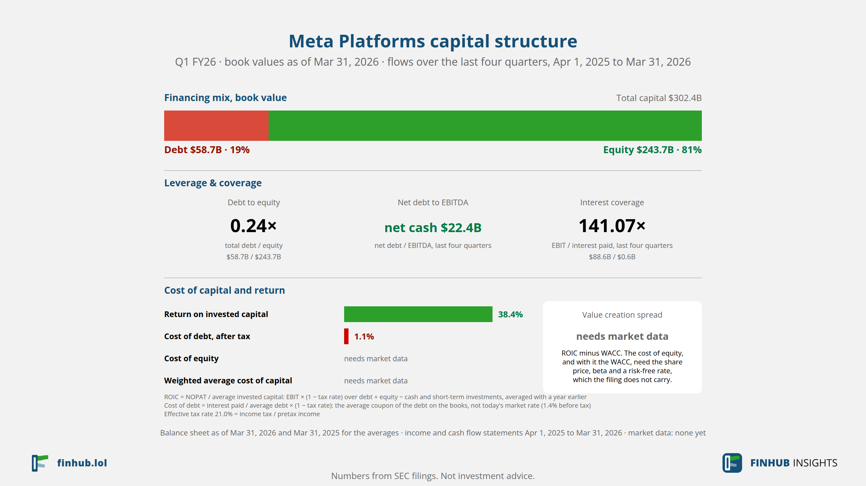The image size is (866, 486).
Task: Click the red Debt segment of financing bar
Action: [x=216, y=125]
